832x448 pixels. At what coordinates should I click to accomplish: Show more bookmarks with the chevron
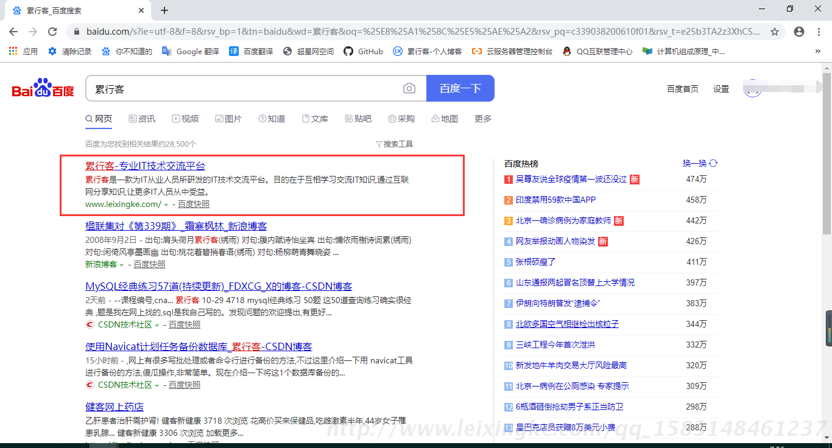pyautogui.click(x=817, y=51)
